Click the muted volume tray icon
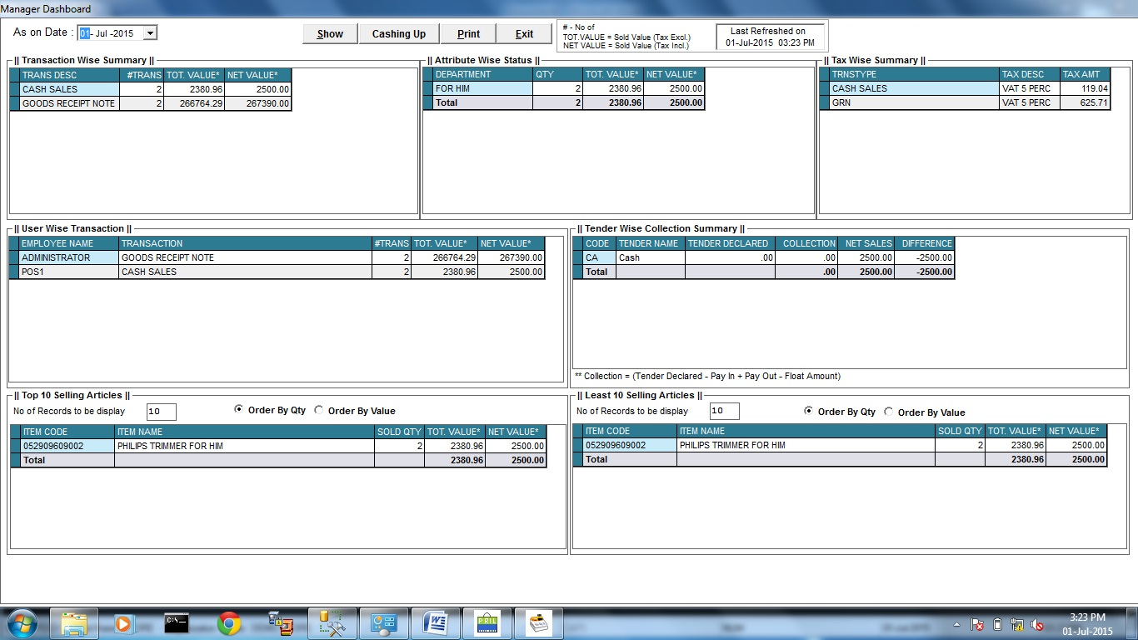 (1037, 624)
